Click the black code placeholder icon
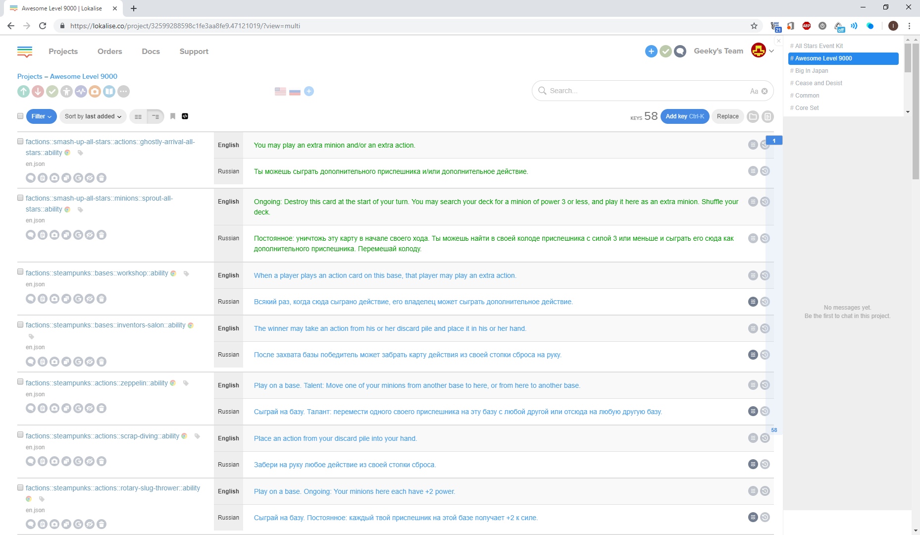Screen dimensions: 920x535 (185, 116)
